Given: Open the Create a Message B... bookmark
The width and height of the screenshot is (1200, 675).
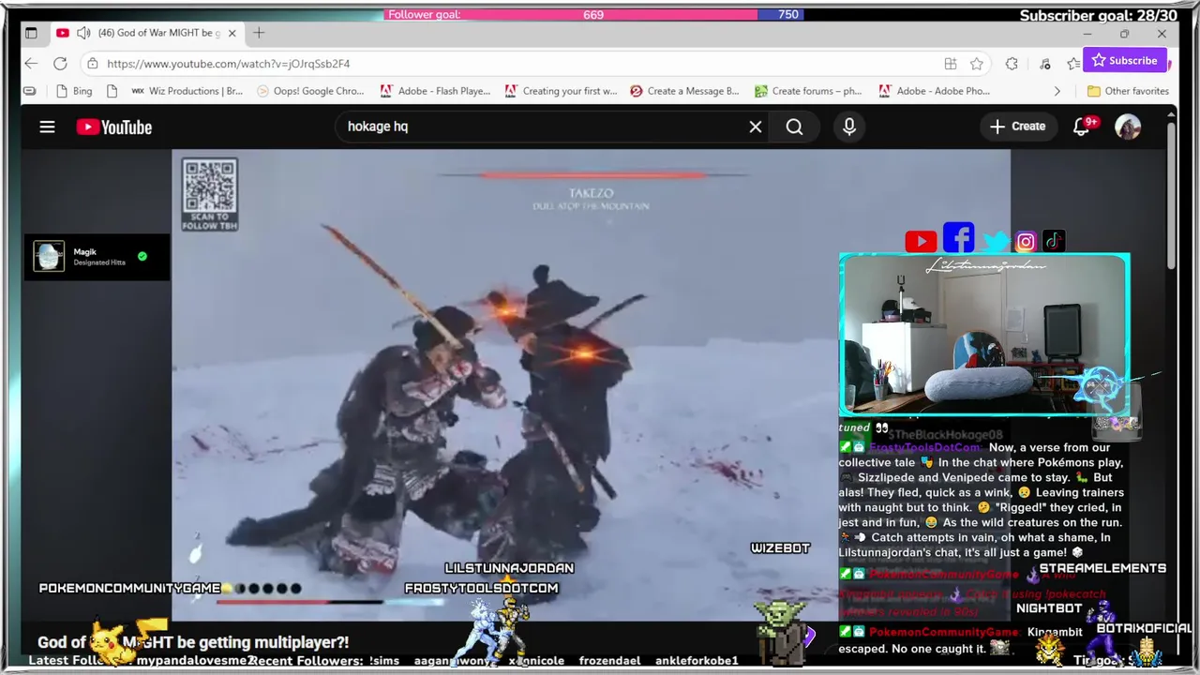Looking at the screenshot, I should [684, 91].
